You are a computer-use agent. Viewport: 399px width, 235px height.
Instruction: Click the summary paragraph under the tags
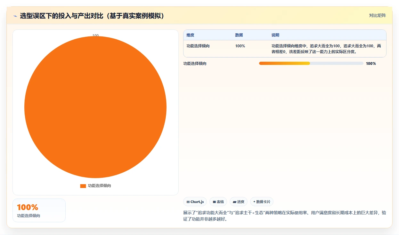click(x=285, y=216)
